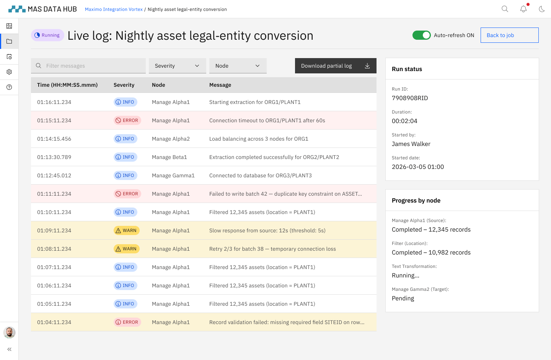Click the download icon on Download partial log
This screenshot has width=551, height=360.
tap(367, 66)
